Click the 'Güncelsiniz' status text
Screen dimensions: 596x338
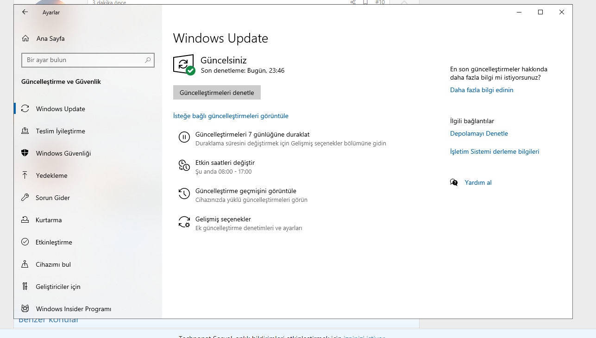click(224, 60)
